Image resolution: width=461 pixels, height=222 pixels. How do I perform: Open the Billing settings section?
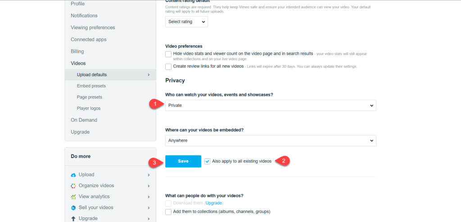[77, 52]
